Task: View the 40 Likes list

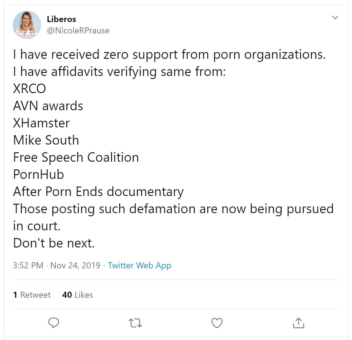Action: click(x=77, y=295)
